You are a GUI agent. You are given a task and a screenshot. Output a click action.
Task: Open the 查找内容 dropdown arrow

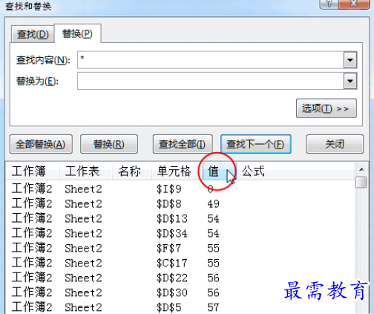tap(350, 60)
